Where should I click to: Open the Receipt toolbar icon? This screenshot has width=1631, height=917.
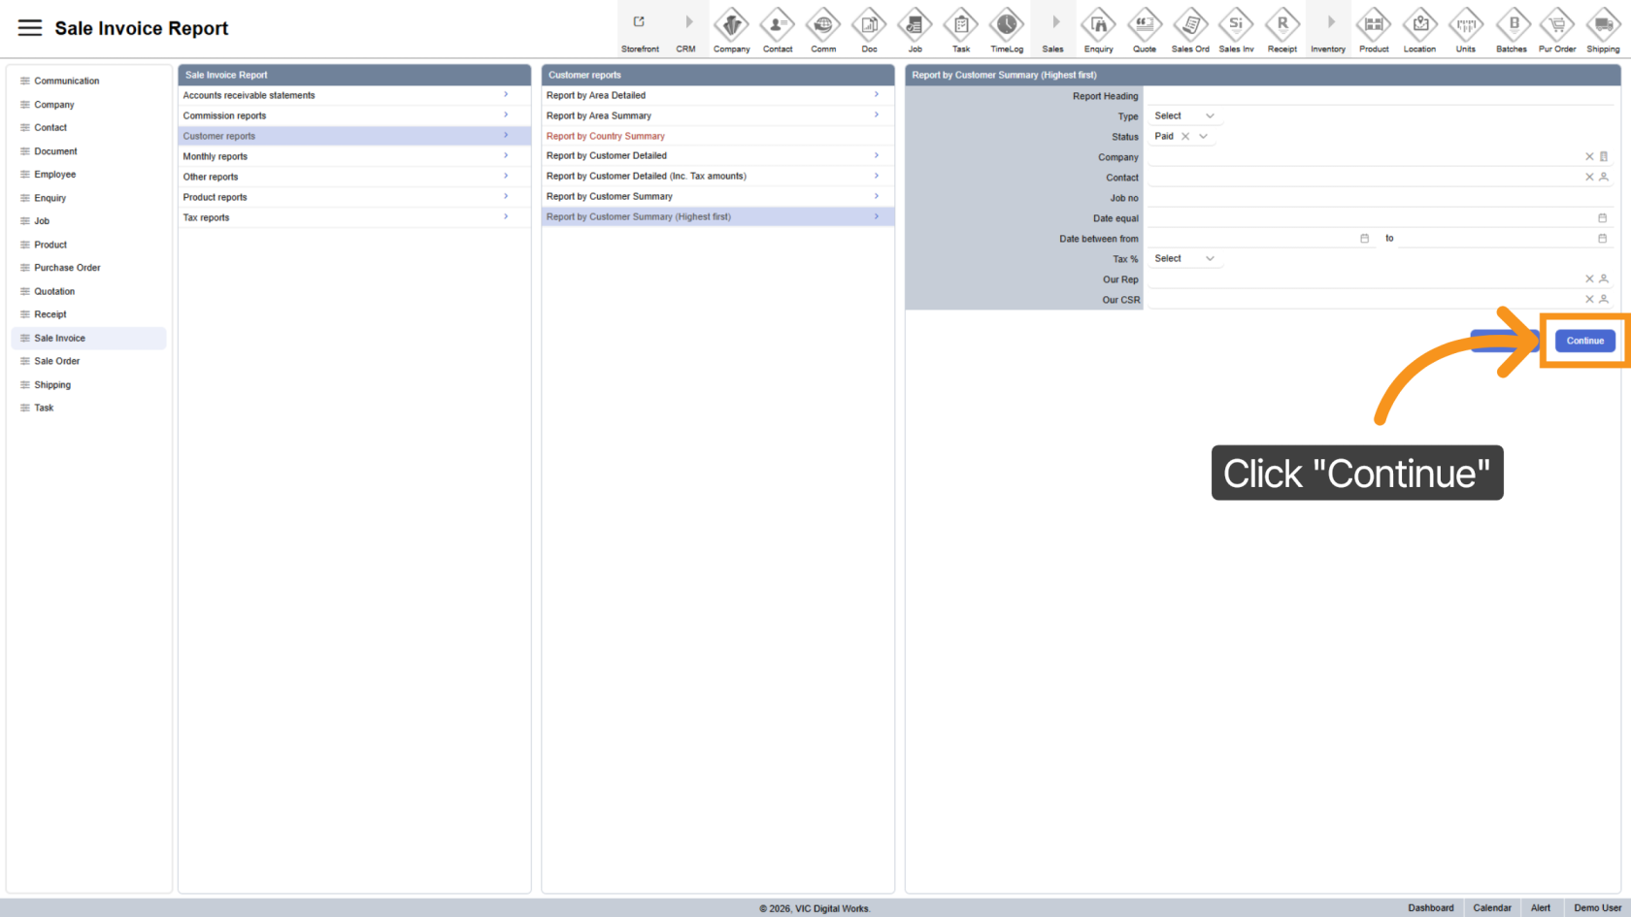pyautogui.click(x=1281, y=24)
